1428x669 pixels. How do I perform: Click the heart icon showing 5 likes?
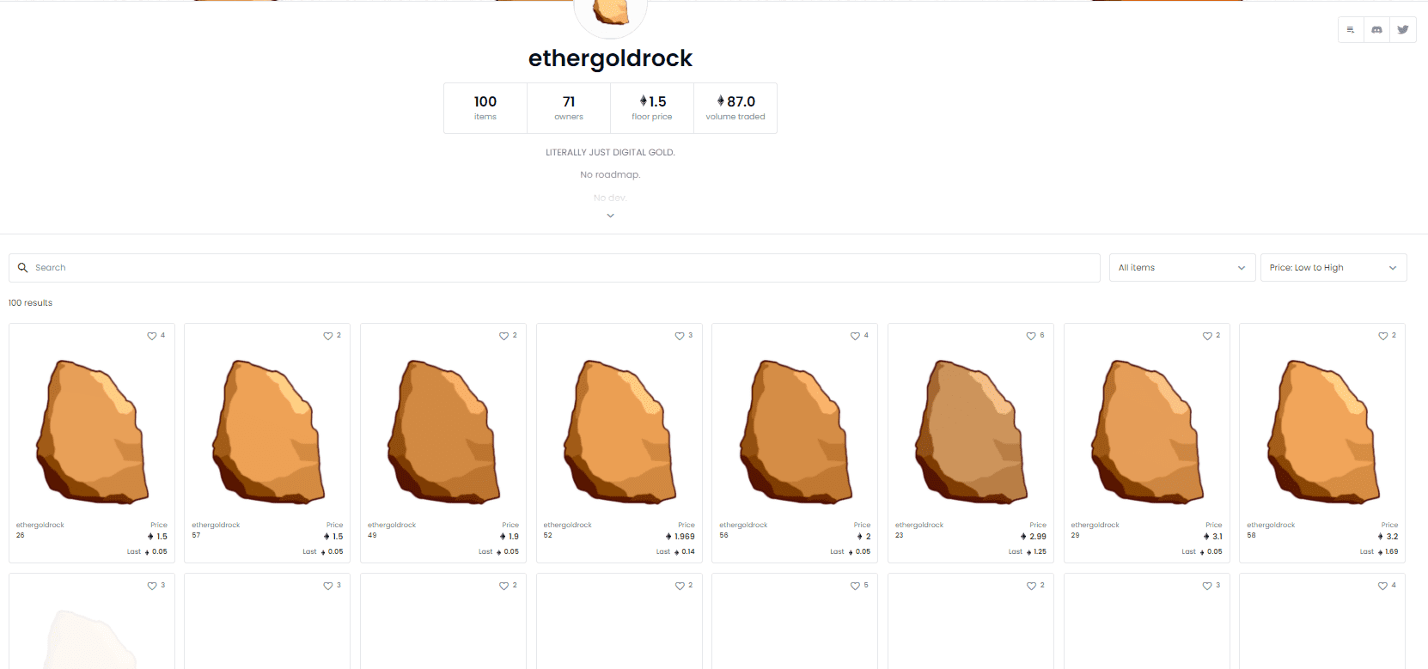click(855, 586)
